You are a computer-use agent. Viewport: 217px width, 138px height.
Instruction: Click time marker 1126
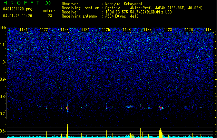(127, 30)
